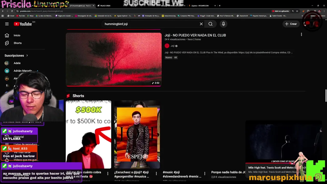Viewport: 327px width, 184px height.
Task: Open the 'Jigsaw Explorer' bookmark
Action: pos(123,16)
